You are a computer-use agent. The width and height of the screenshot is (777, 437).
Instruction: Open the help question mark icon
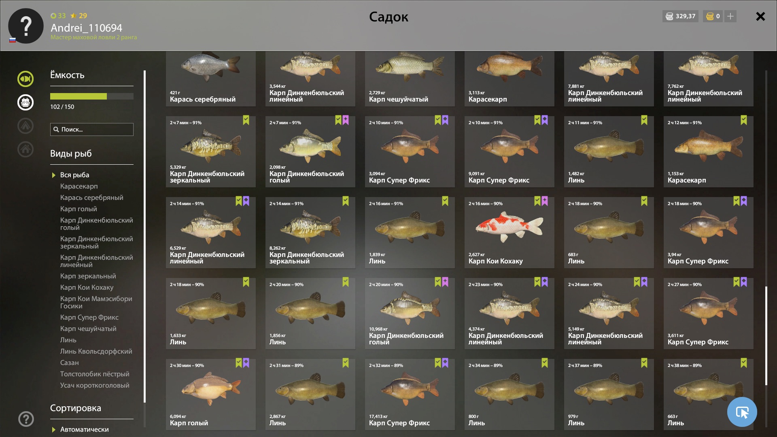click(x=26, y=419)
